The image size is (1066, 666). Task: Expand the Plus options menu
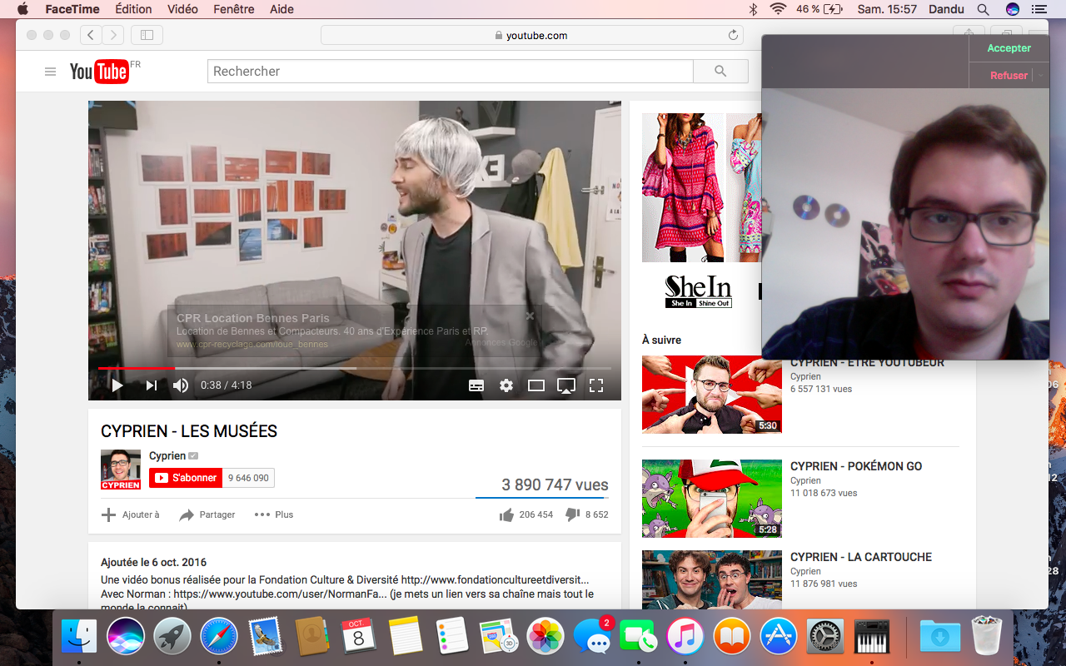coord(274,514)
